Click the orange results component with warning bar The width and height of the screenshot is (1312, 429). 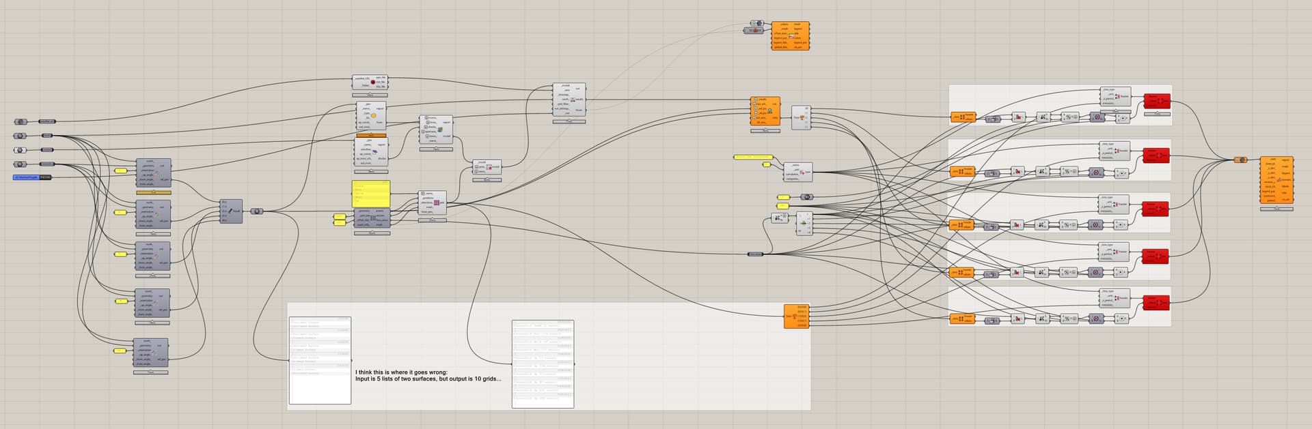[765, 110]
